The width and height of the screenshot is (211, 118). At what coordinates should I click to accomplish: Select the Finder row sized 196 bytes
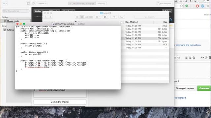coord(145,32)
